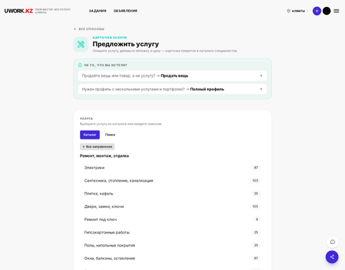Select Сантехника, отопление, канализация category
Screen dimensions: 345x270
pos(172,180)
